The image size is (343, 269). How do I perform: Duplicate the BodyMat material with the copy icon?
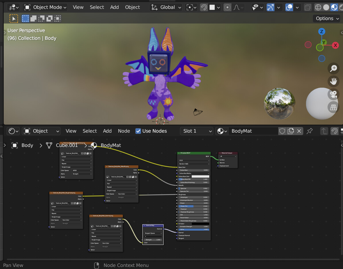291,131
